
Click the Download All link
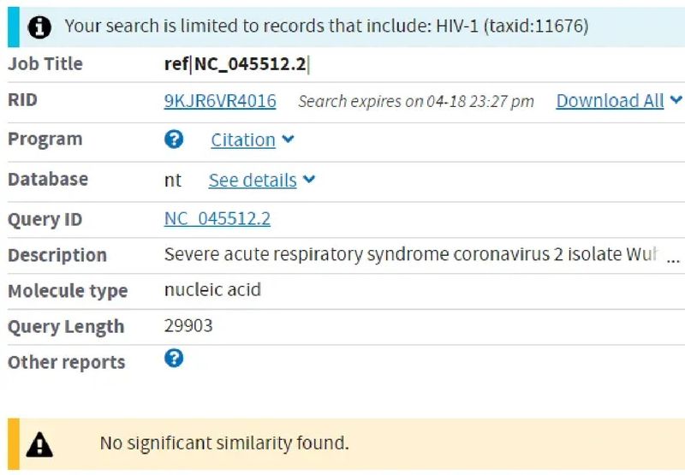tap(610, 101)
